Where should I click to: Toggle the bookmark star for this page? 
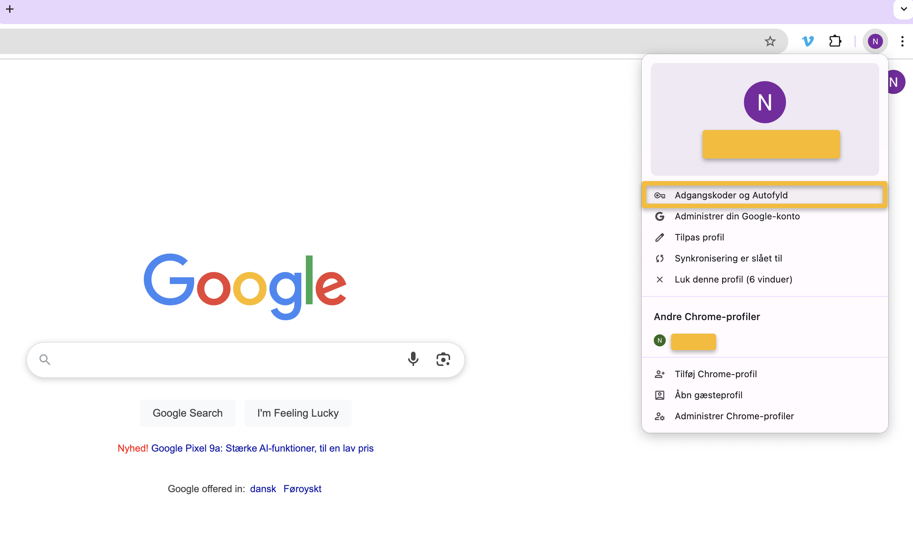pyautogui.click(x=771, y=41)
